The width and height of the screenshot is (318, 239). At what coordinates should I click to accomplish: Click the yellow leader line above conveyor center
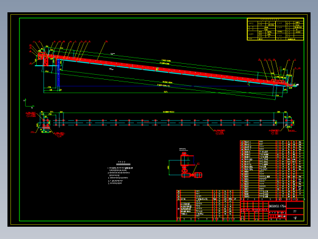(102, 51)
